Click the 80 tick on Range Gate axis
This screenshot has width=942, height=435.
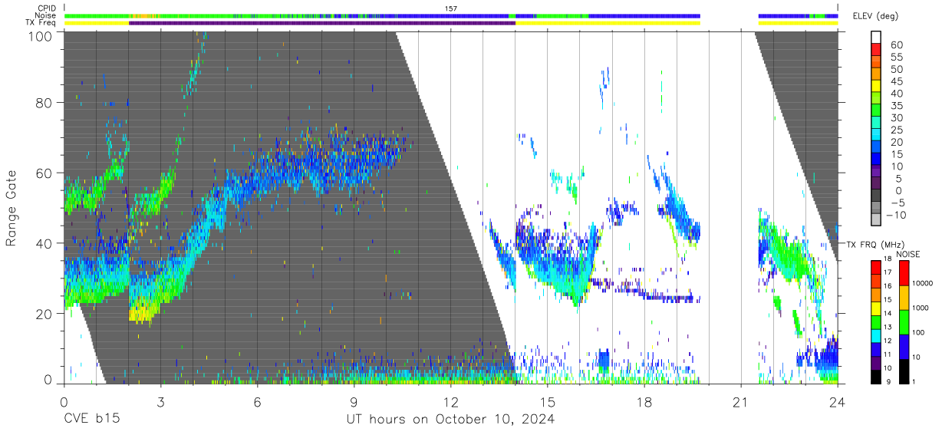[44, 103]
